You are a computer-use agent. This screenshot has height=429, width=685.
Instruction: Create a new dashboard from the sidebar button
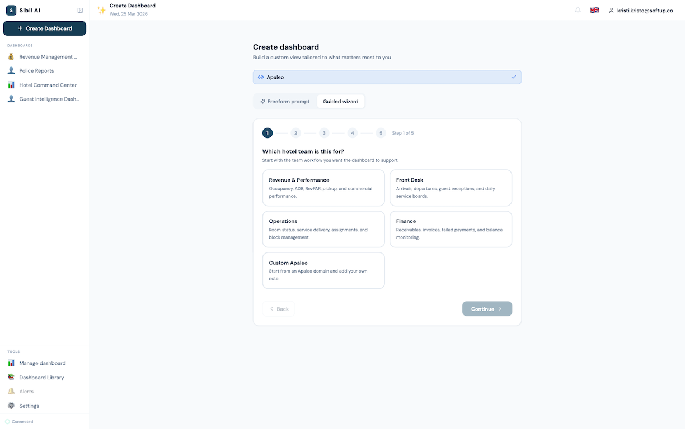tap(45, 28)
